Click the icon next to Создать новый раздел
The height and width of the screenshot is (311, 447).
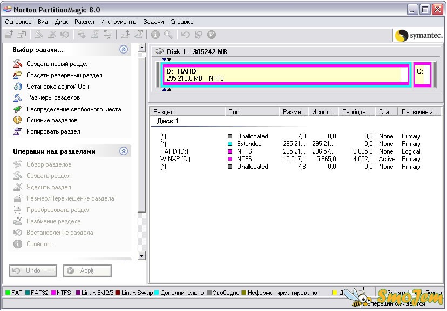pyautogui.click(x=18, y=64)
